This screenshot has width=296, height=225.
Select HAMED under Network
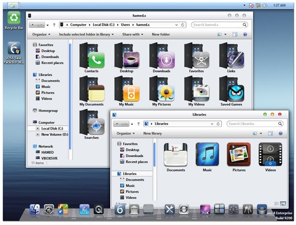(45, 152)
